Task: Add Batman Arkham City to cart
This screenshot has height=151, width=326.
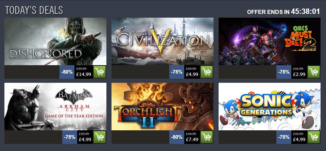Action: tap(100, 137)
